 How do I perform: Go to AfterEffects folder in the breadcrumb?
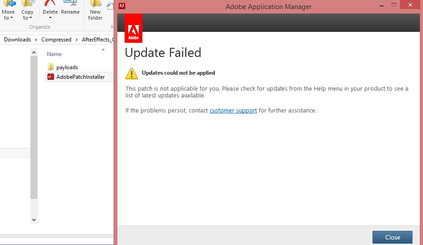coord(98,40)
